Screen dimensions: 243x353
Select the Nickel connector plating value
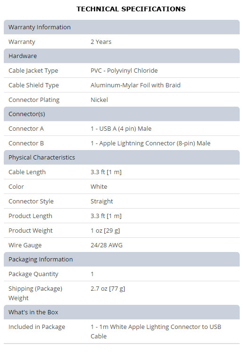(99, 100)
